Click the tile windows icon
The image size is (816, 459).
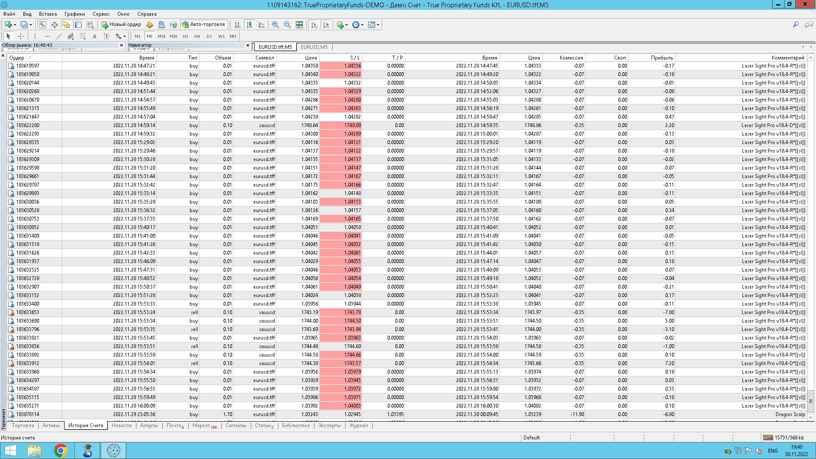point(299,25)
